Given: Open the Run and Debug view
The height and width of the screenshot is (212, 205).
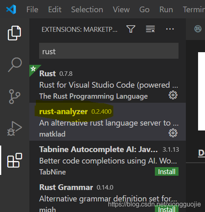Looking at the screenshot, I should pos(15,128).
